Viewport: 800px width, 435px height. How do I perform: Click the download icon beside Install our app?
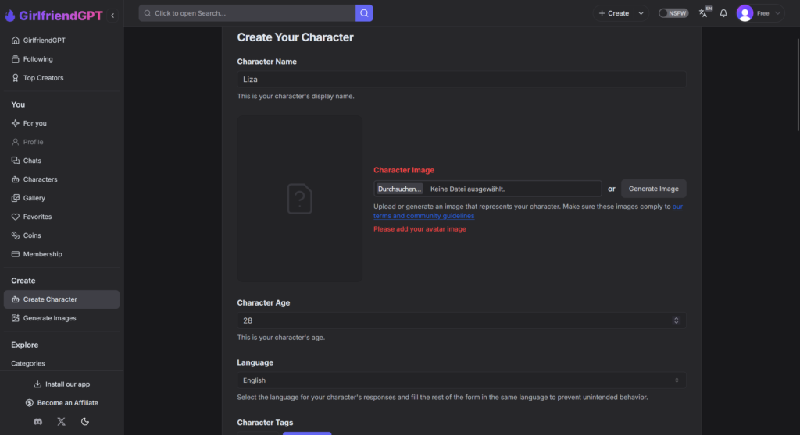(x=37, y=384)
